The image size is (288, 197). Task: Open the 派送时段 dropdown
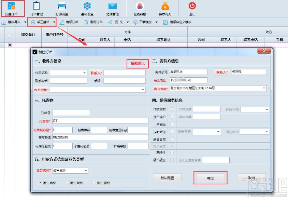pos(267,132)
